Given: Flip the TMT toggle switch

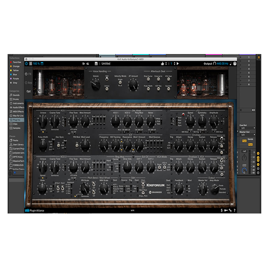Looking at the screenshot, I should 107,79.
